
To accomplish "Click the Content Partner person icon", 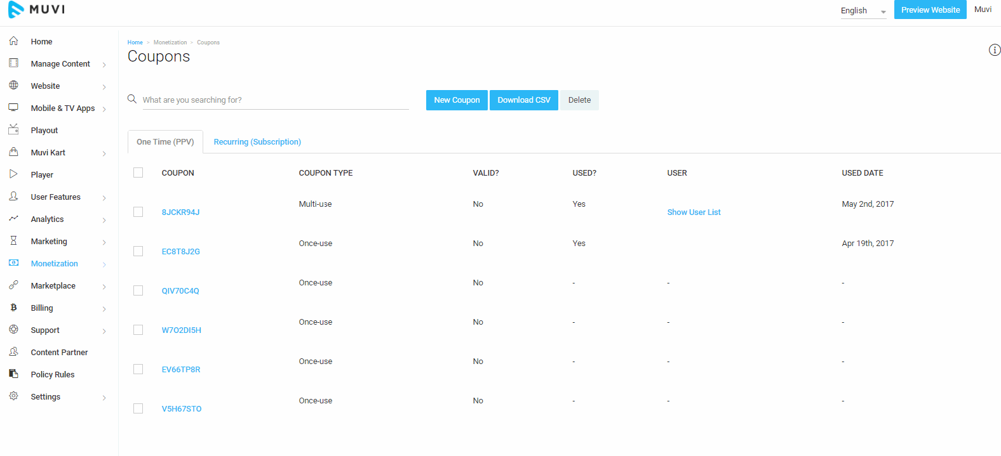I will point(13,351).
